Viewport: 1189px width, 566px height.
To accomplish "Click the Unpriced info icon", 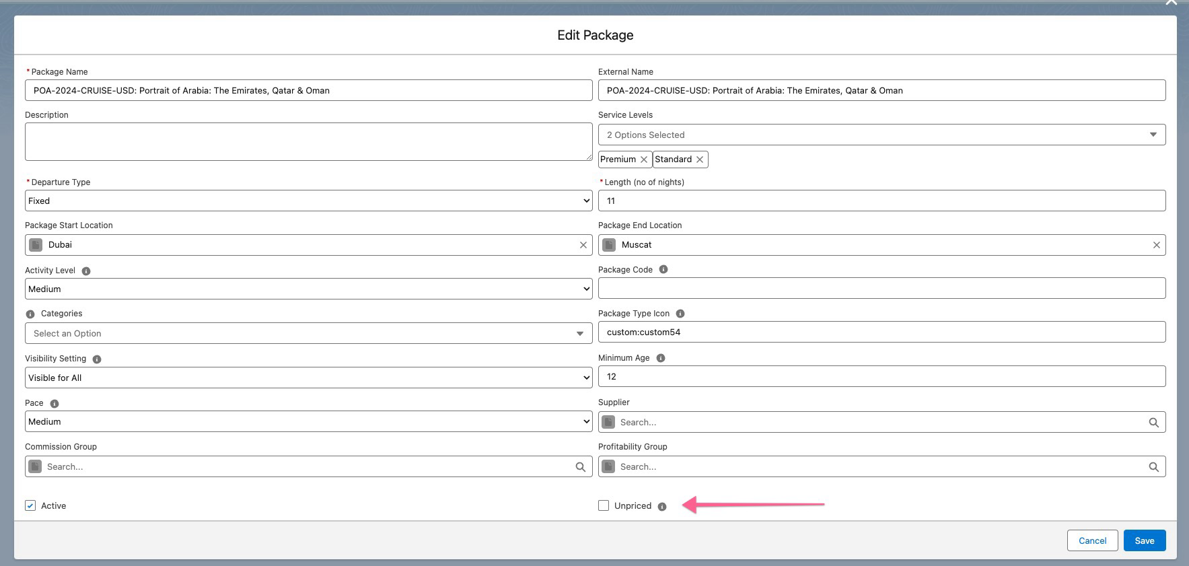I will tap(662, 507).
